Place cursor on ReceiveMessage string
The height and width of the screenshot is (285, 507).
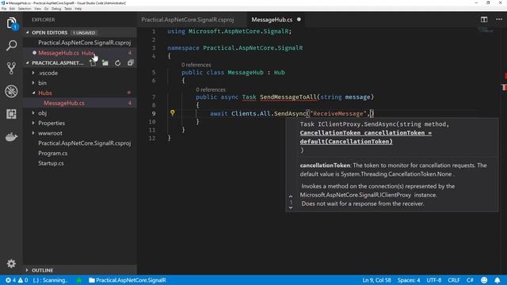point(338,114)
